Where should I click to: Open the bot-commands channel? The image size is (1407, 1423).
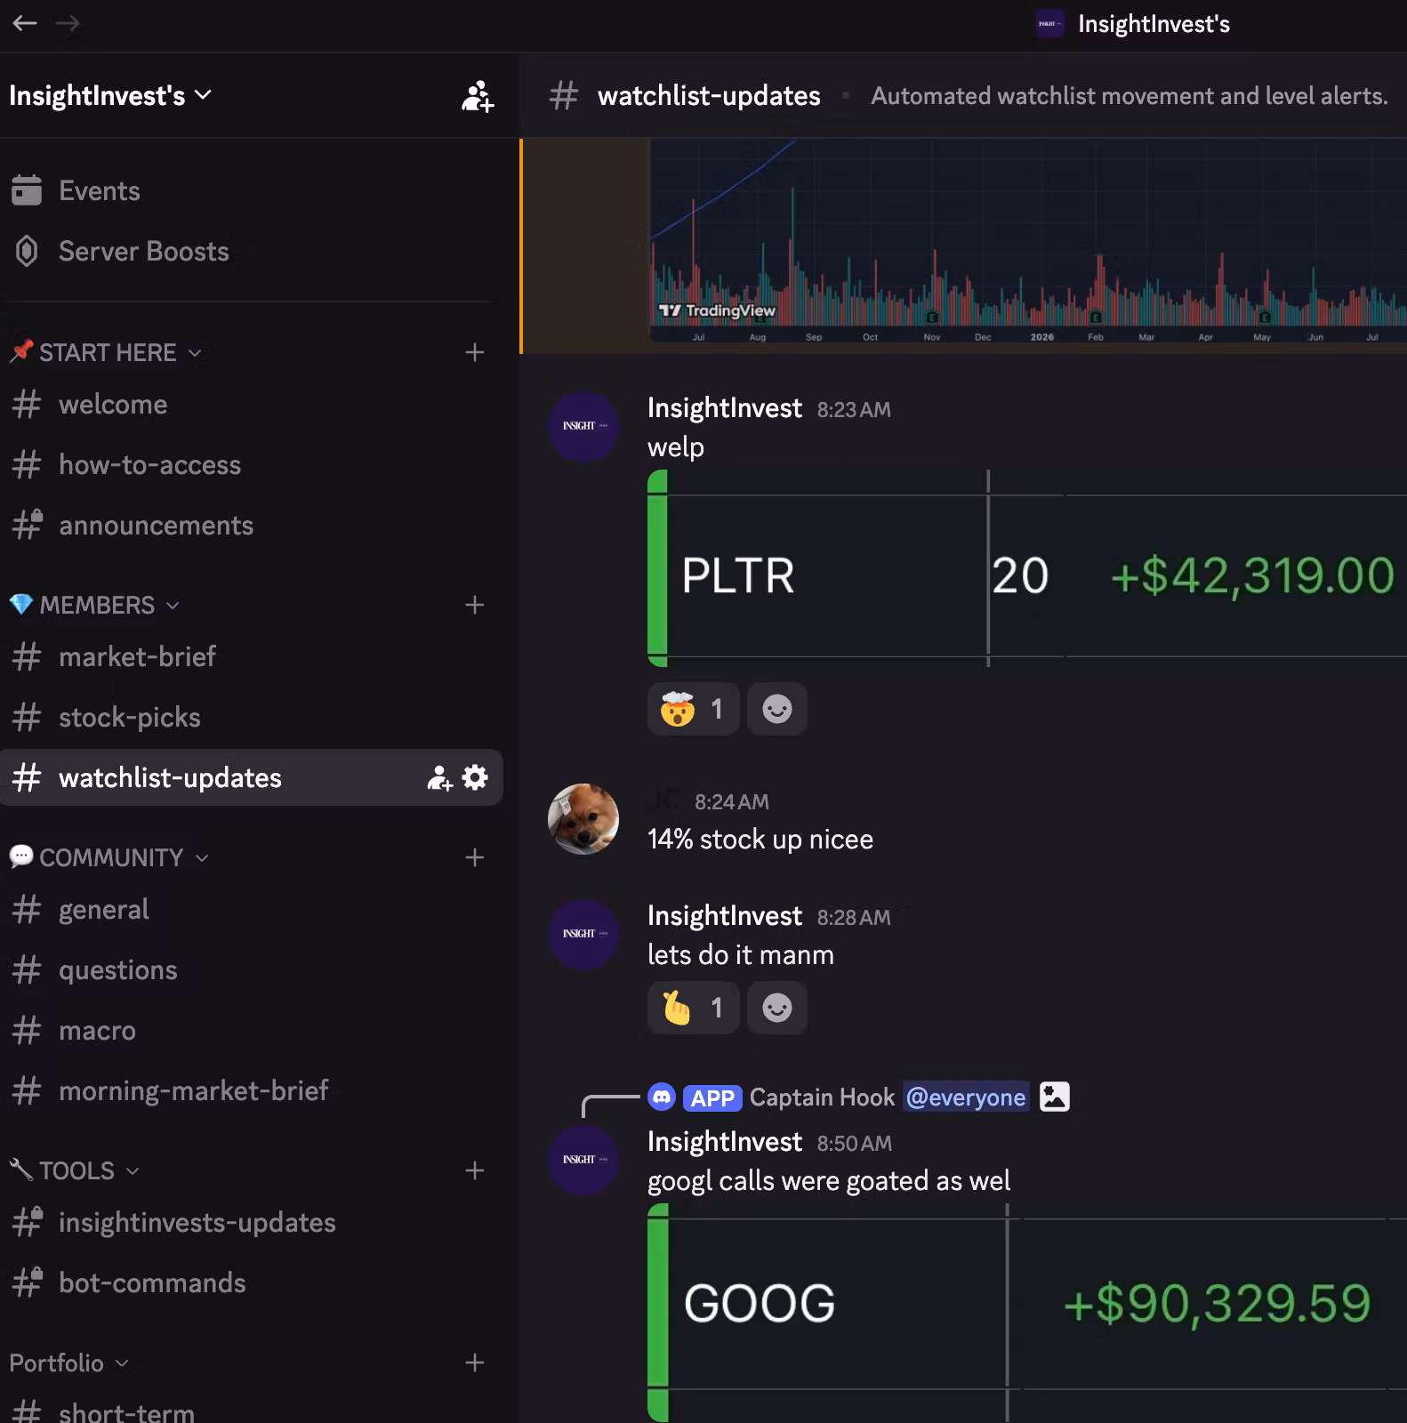(x=251, y=1282)
